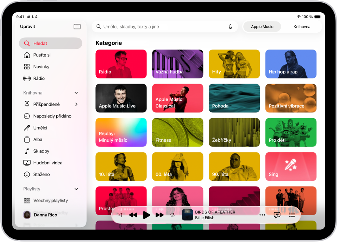Hide the sidebar using the panel icon

pyautogui.click(x=77, y=27)
